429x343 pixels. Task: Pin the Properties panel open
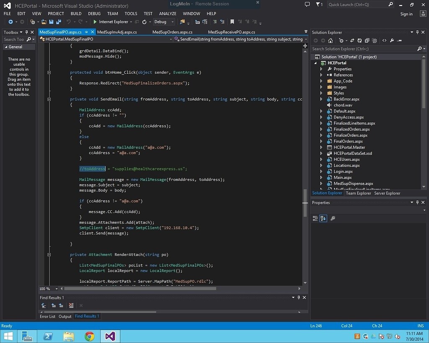[417, 202]
